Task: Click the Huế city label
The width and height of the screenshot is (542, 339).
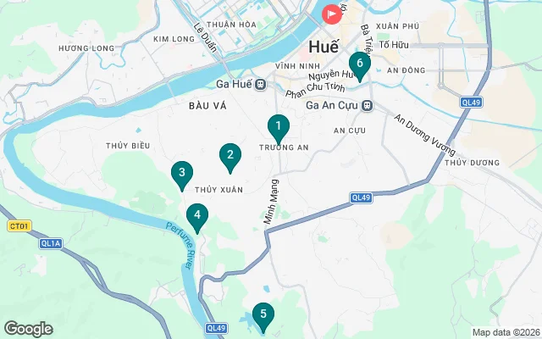Action: pyautogui.click(x=324, y=47)
